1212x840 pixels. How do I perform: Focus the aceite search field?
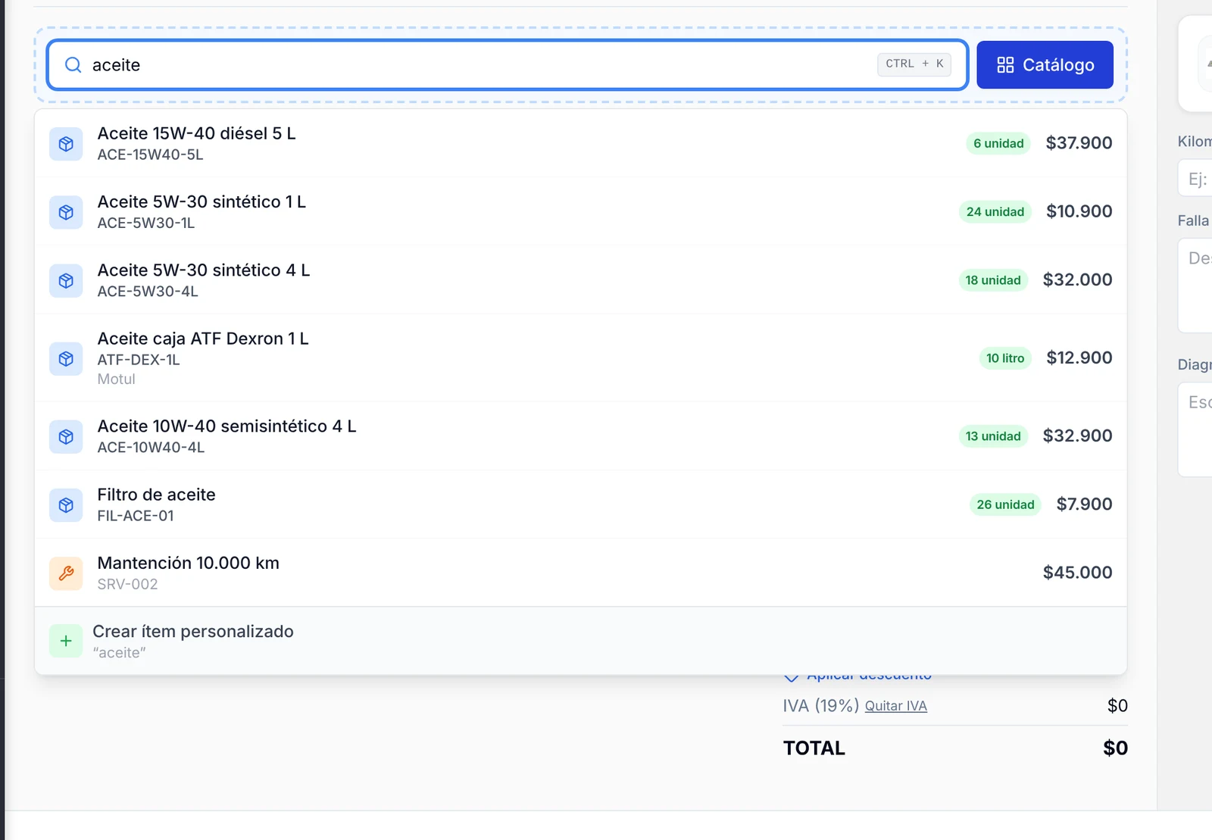click(508, 65)
